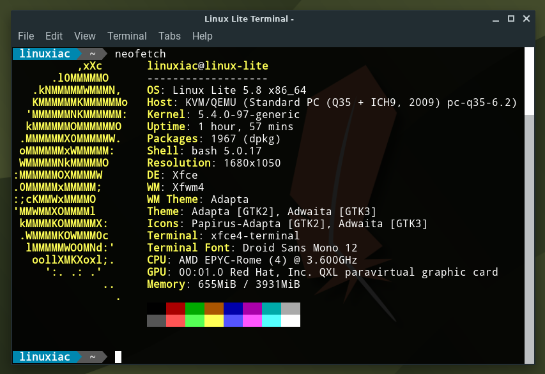This screenshot has width=545, height=374.
Task: Click the cursor block at bottom prompt
Action: click(x=118, y=357)
